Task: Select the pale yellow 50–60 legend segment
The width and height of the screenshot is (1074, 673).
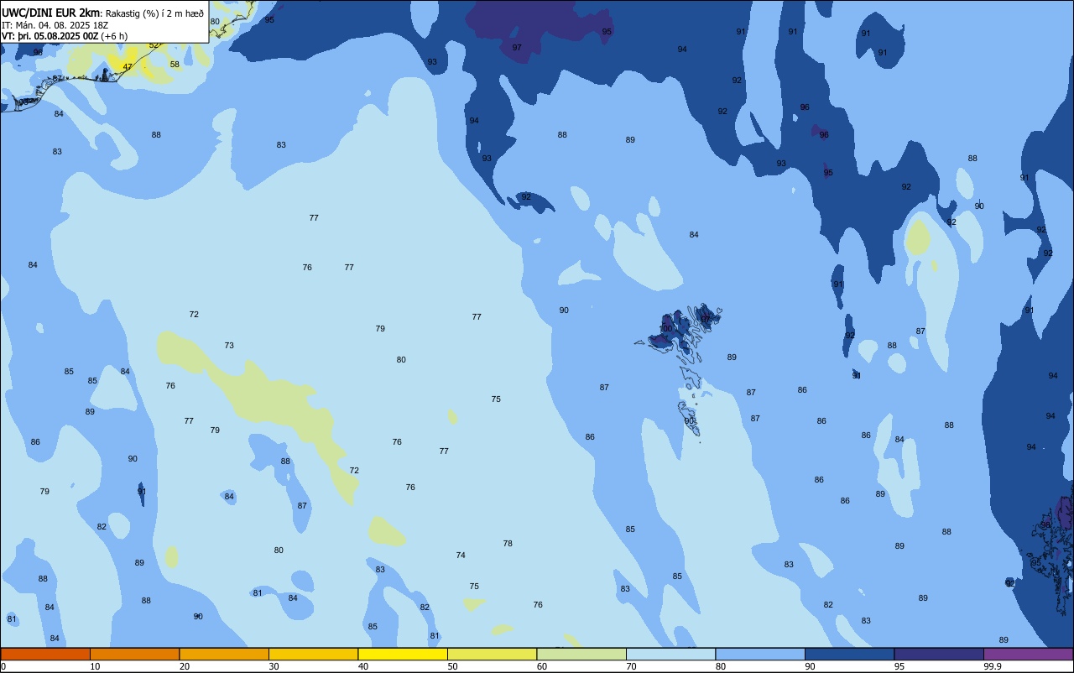Action: click(492, 654)
